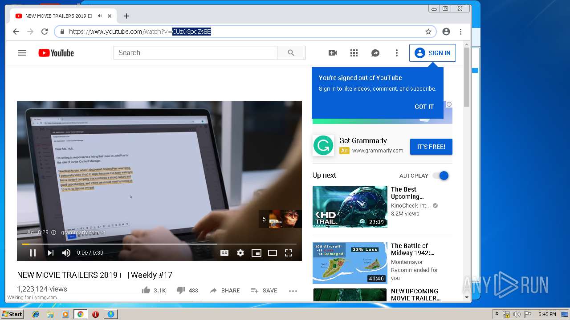Open the messages share-arrow icon
This screenshot has width=570, height=320.
(375, 53)
